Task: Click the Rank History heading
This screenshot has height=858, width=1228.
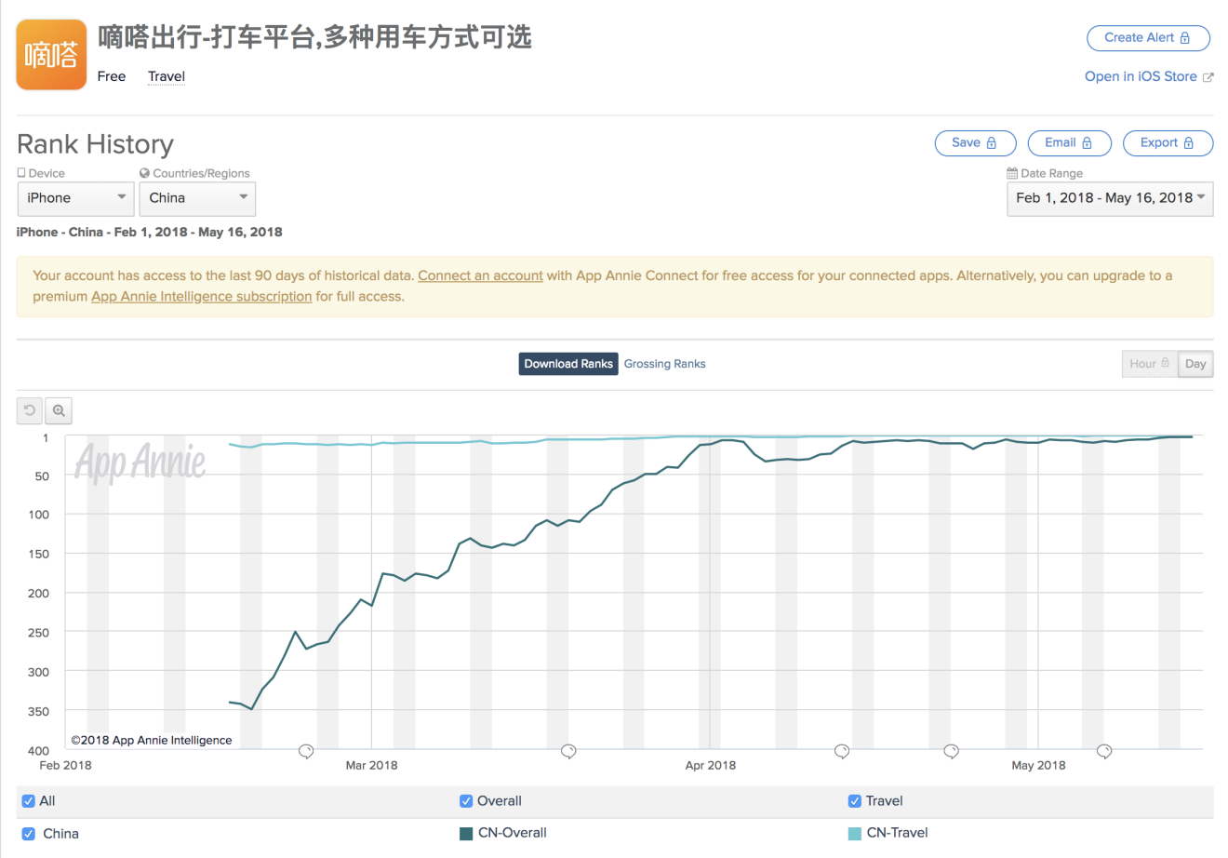Action: point(95,144)
